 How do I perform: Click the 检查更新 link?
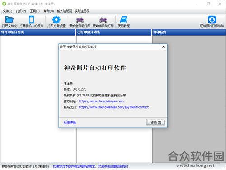(x=70, y=122)
